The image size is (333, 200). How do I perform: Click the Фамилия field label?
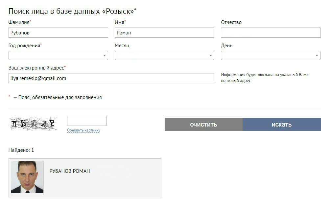pyautogui.click(x=19, y=22)
